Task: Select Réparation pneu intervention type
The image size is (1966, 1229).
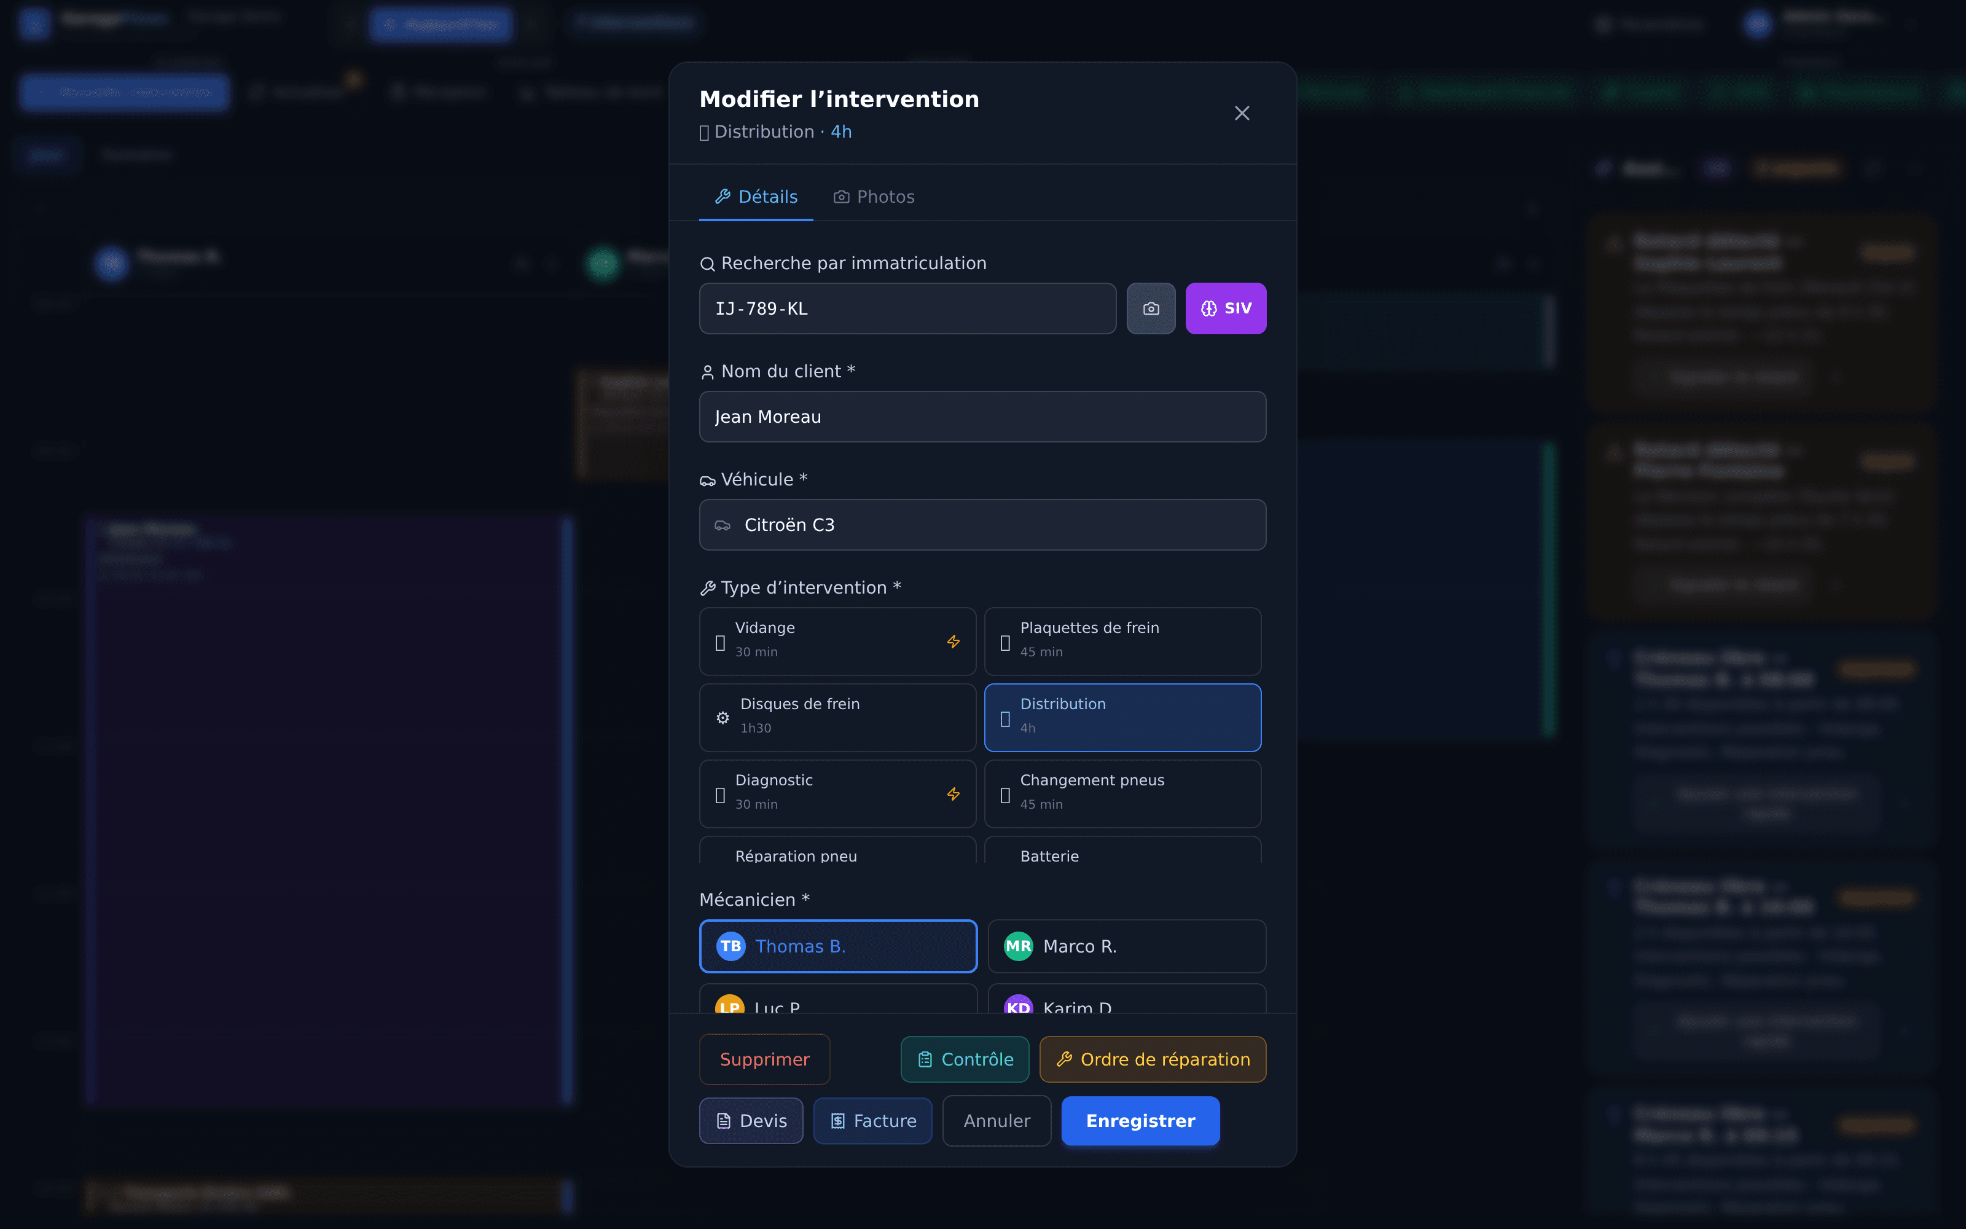Action: 837,850
